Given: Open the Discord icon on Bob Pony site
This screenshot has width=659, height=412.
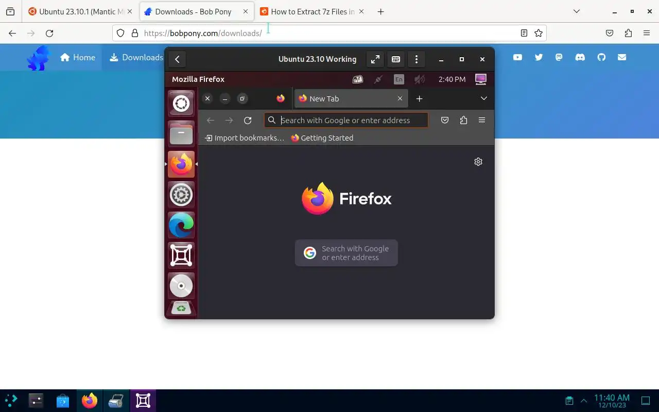Looking at the screenshot, I should (x=580, y=58).
